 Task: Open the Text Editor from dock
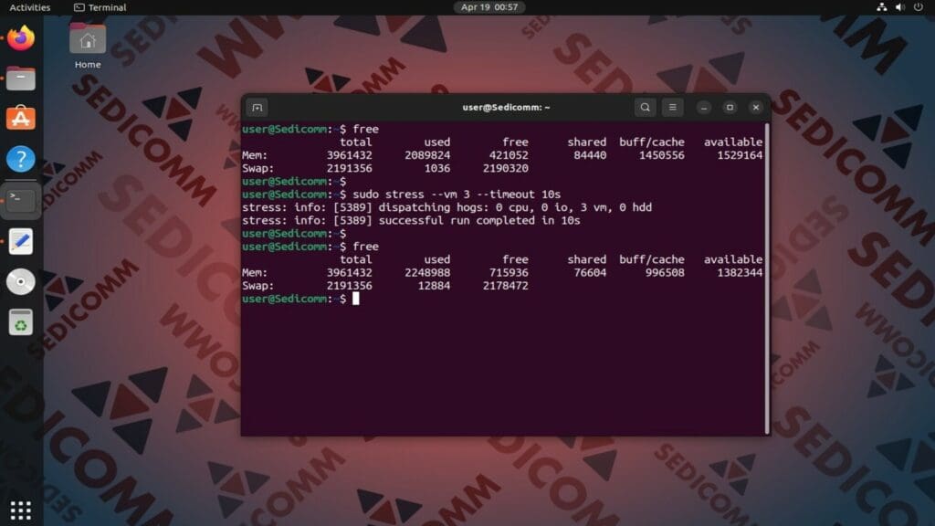pos(21,241)
